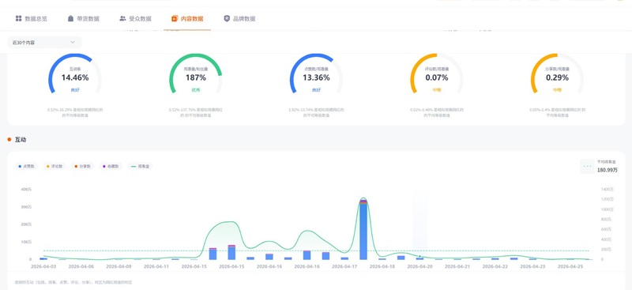
Task: Click the 数据总览 grid icon
Action: coord(18,18)
